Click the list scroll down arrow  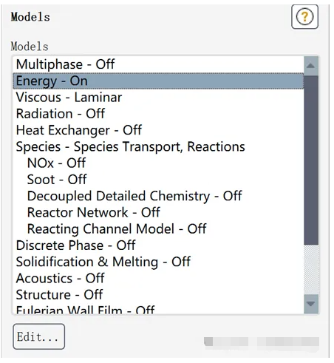click(311, 304)
